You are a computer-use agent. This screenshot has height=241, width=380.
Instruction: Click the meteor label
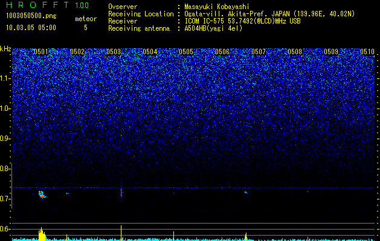(86, 19)
